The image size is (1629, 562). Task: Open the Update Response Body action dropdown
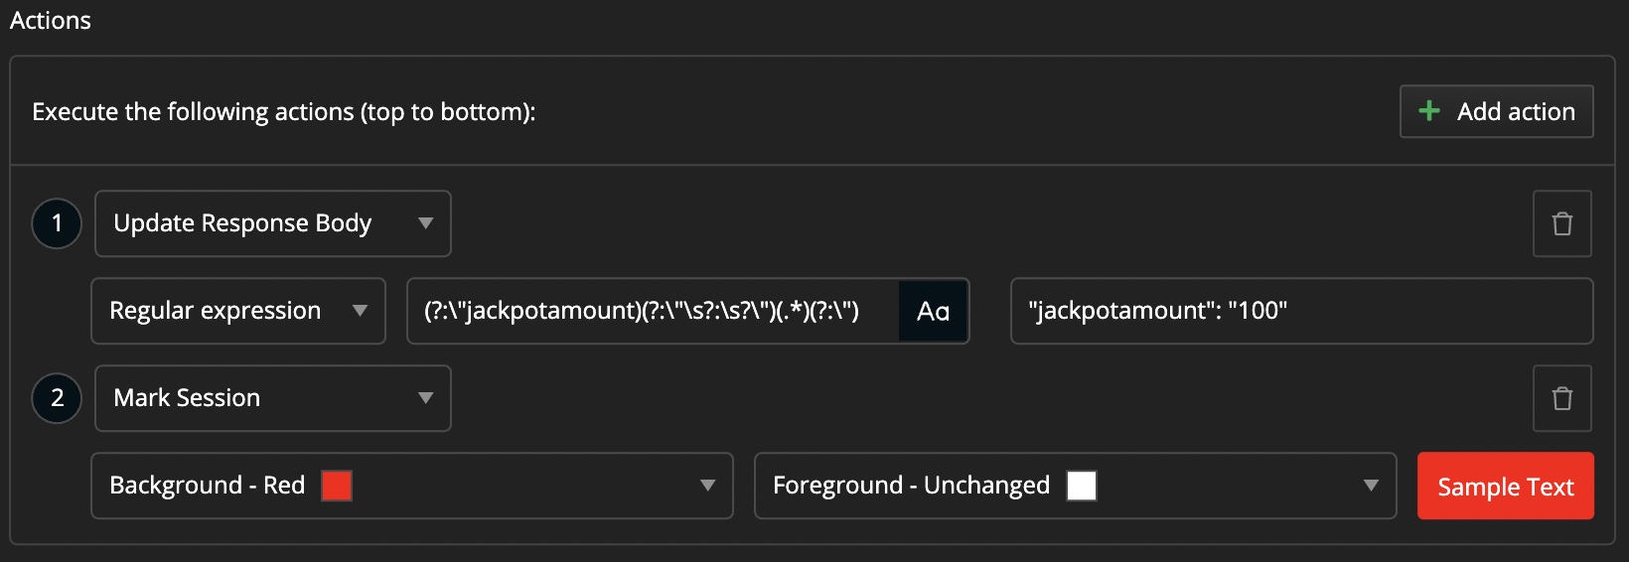point(272,223)
